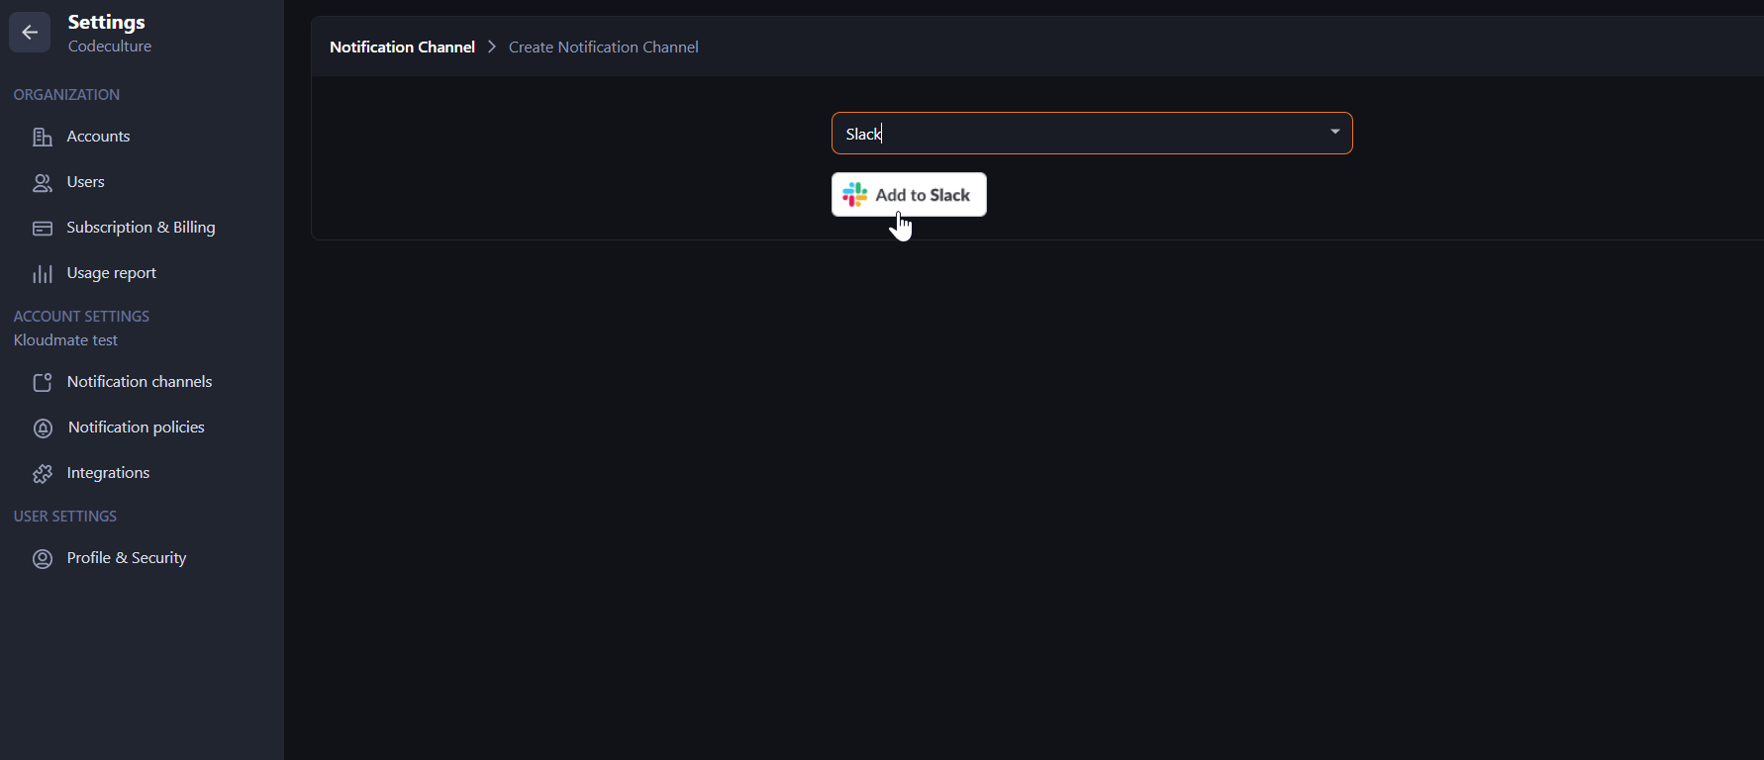Click the Add to Slack button
The height and width of the screenshot is (760, 1764).
pyautogui.click(x=909, y=195)
